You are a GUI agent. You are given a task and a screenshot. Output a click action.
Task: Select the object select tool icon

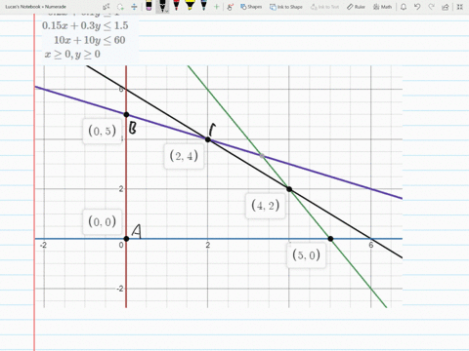click(107, 7)
